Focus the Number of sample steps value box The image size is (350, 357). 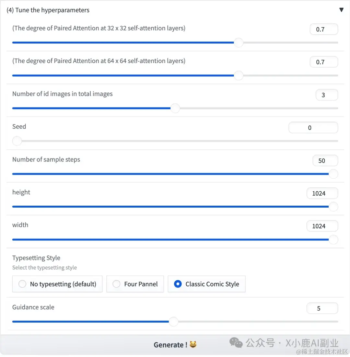point(325,160)
